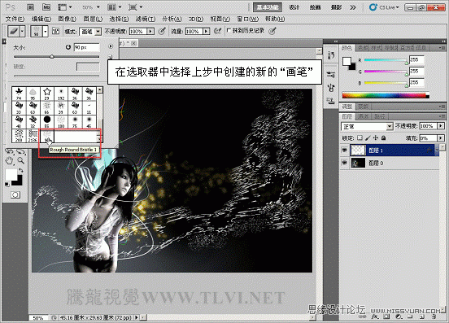Screen dimensions: 449x323
Task: Hide 图层 1 using its eye icon
Action: pos(345,150)
